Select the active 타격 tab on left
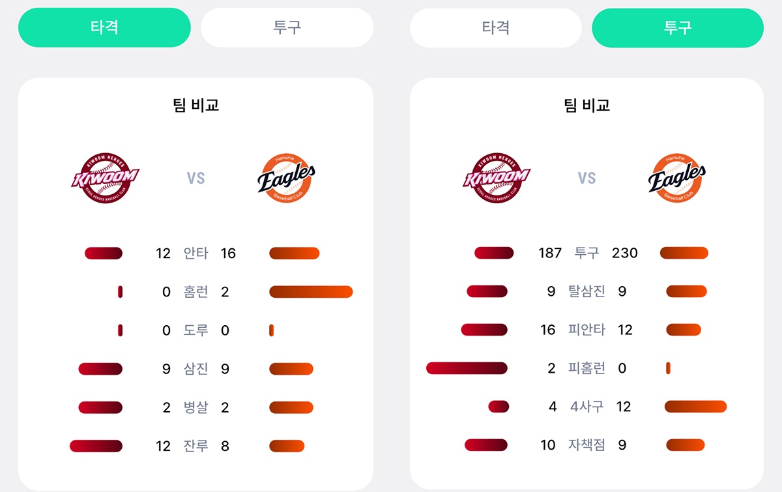The width and height of the screenshot is (782, 492). [x=104, y=27]
